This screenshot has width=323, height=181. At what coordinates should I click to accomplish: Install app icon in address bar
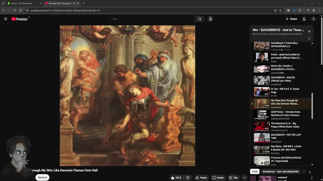[x=275, y=10]
